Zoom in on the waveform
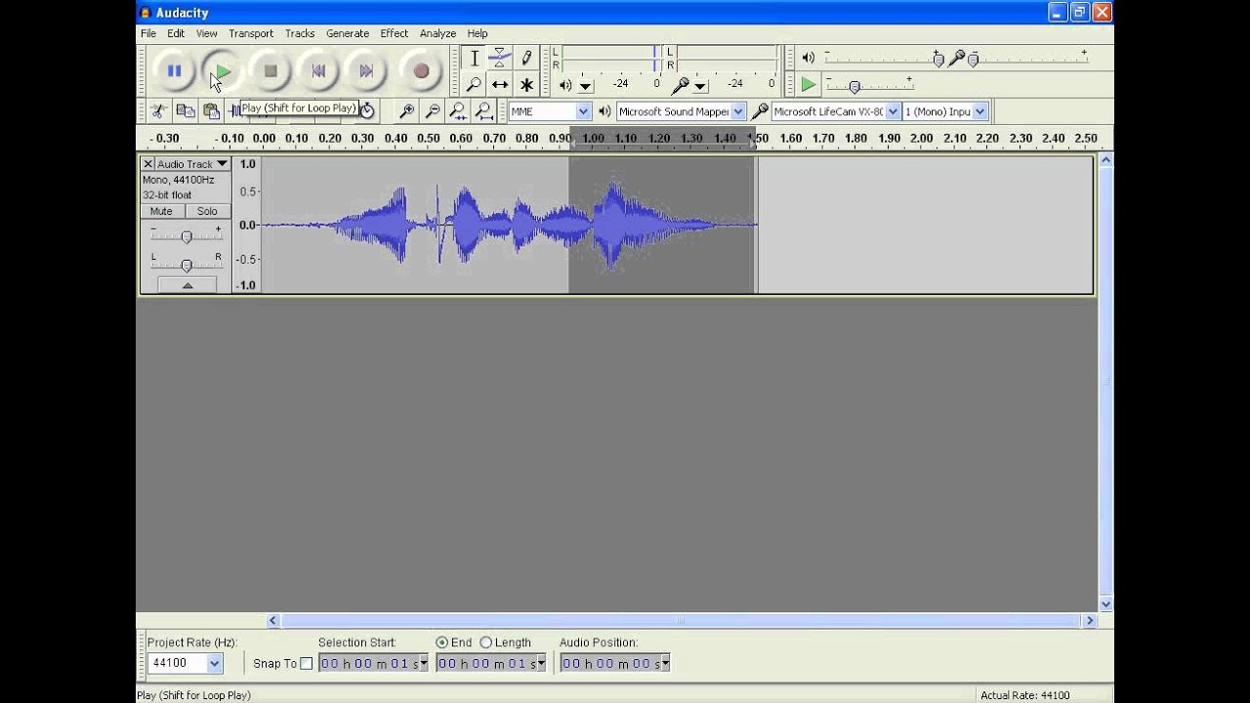This screenshot has width=1250, height=703. pos(407,111)
